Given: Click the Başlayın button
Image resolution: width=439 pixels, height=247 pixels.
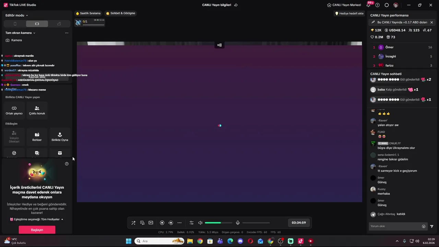Looking at the screenshot, I should point(37,230).
